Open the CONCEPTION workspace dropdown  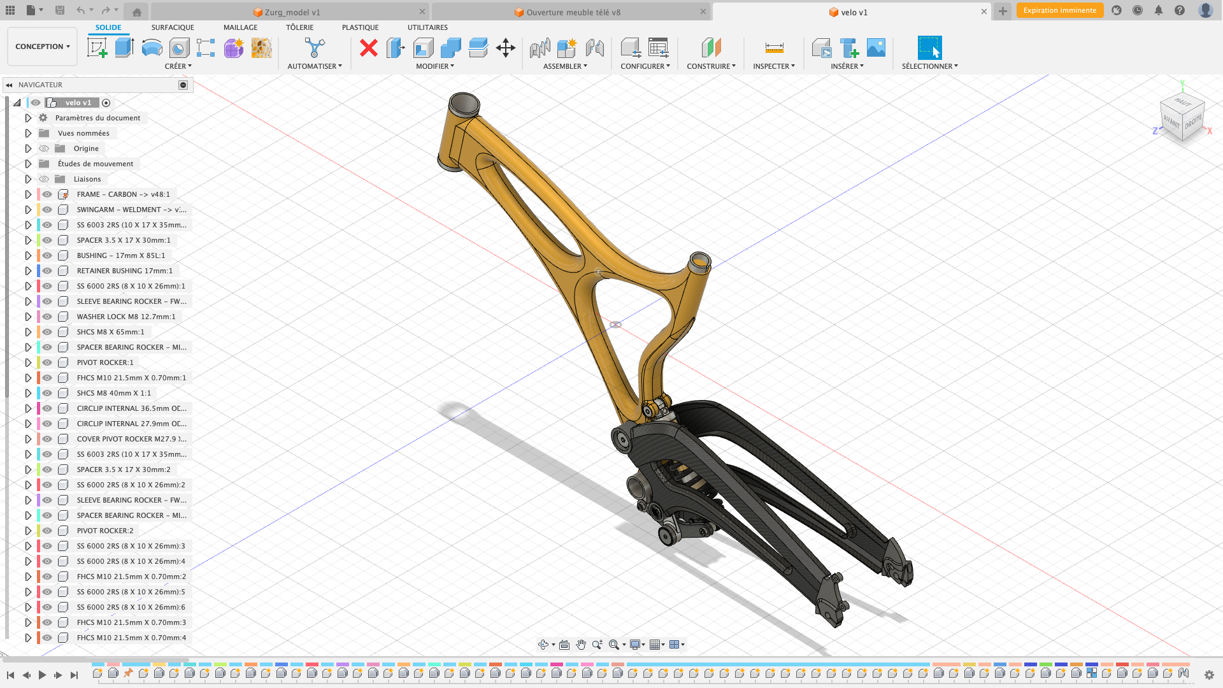point(42,47)
